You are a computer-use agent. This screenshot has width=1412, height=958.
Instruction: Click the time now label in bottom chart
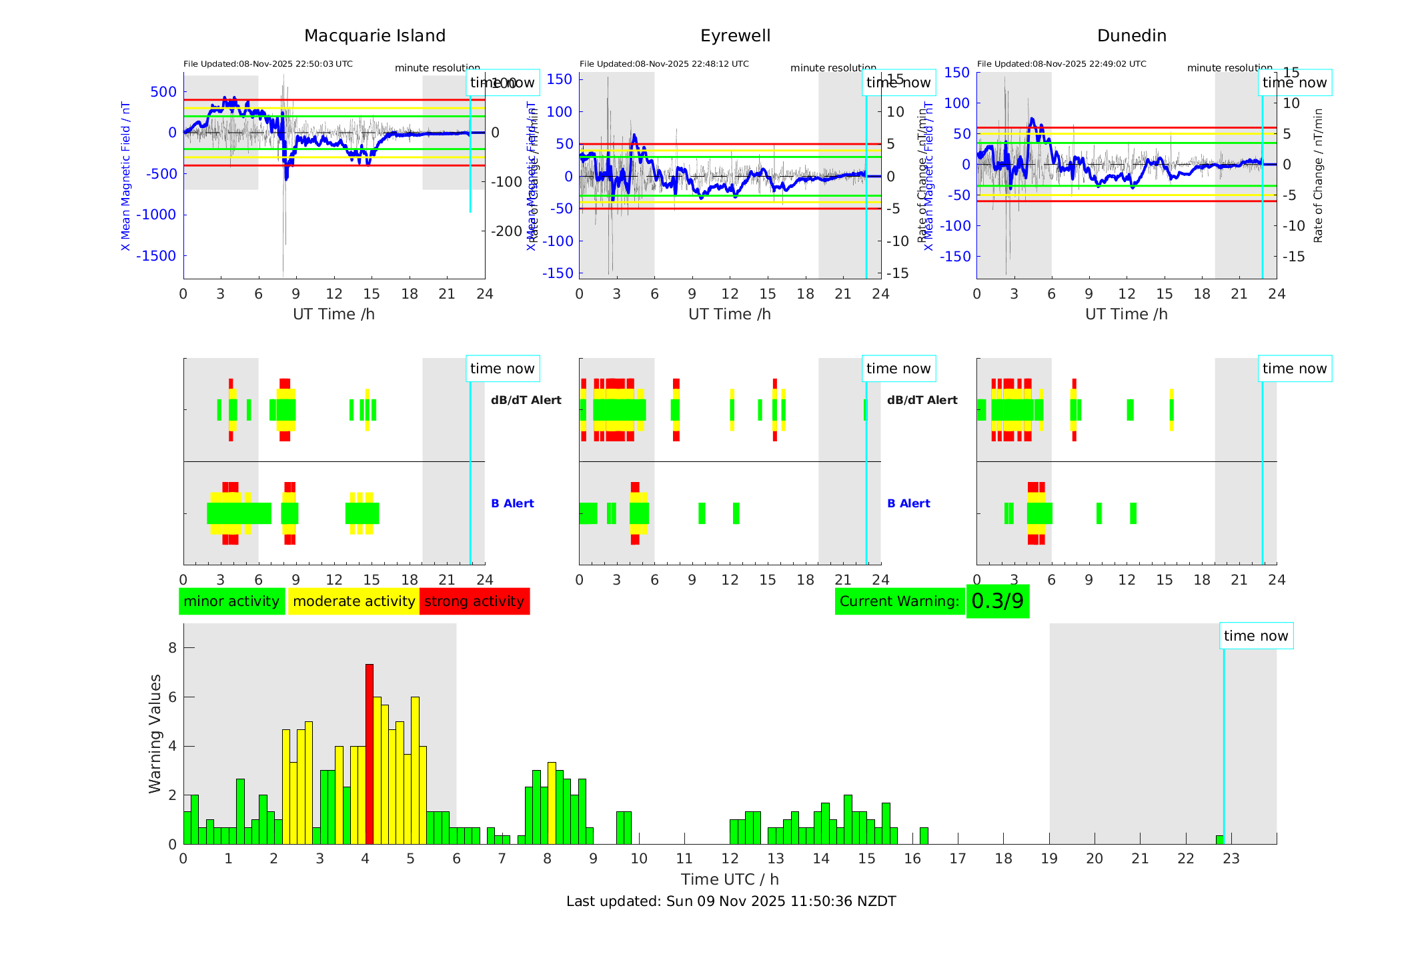(x=1255, y=636)
